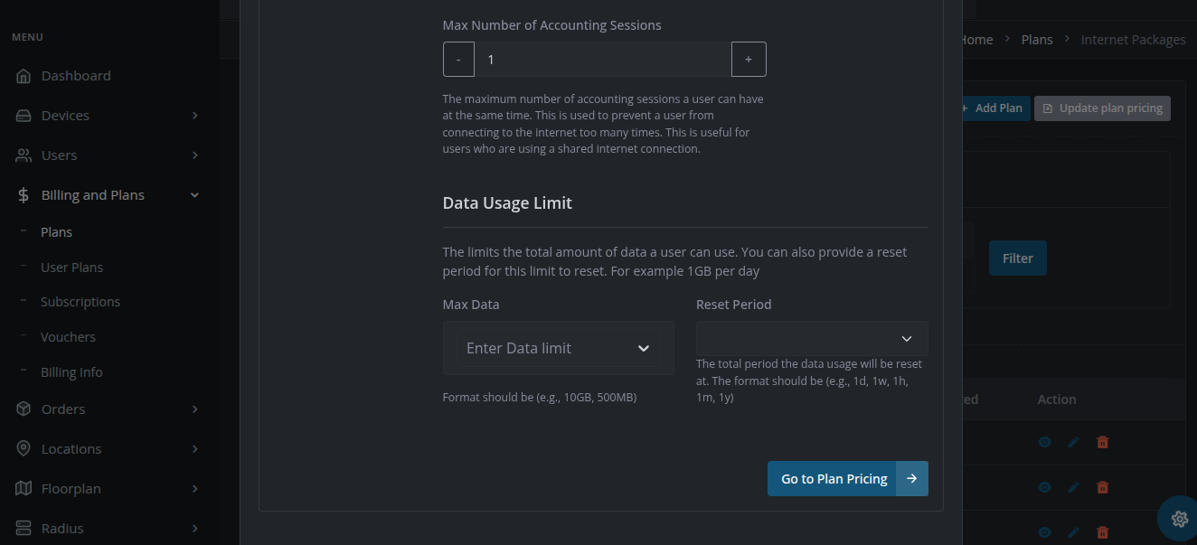Click the red delete trash icon in first row
Image resolution: width=1197 pixels, height=545 pixels.
click(1102, 442)
